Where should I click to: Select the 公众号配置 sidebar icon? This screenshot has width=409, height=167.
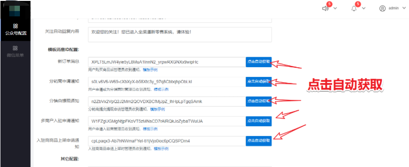click(x=15, y=26)
